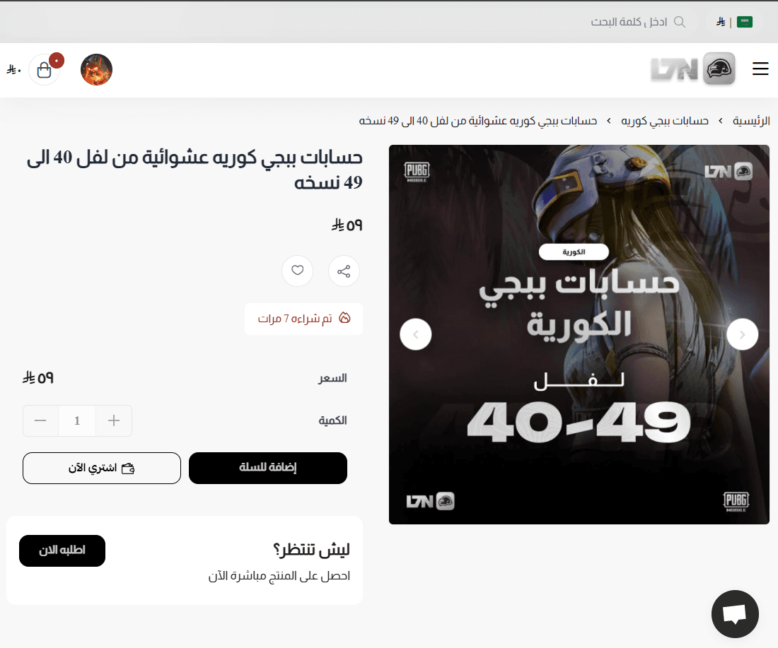Click the product price under title
The height and width of the screenshot is (648, 778).
(x=347, y=225)
